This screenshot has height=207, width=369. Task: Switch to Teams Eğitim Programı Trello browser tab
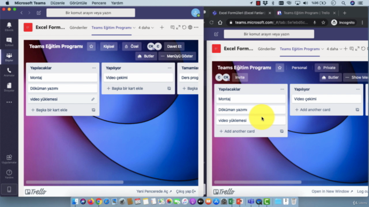click(x=306, y=13)
